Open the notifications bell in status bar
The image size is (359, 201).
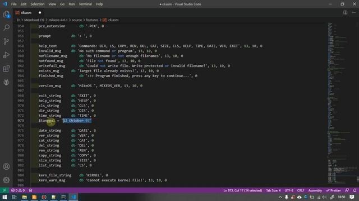(x=355, y=190)
